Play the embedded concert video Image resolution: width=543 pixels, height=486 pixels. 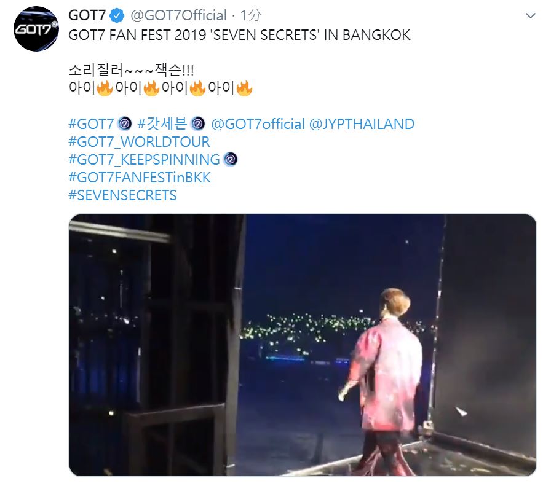(303, 345)
